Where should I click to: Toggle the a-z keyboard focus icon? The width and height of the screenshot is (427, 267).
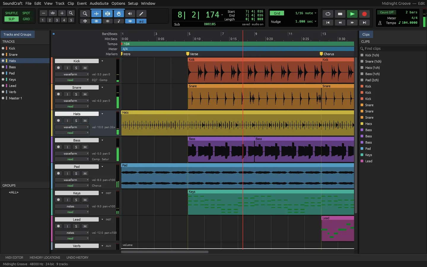point(141,21)
